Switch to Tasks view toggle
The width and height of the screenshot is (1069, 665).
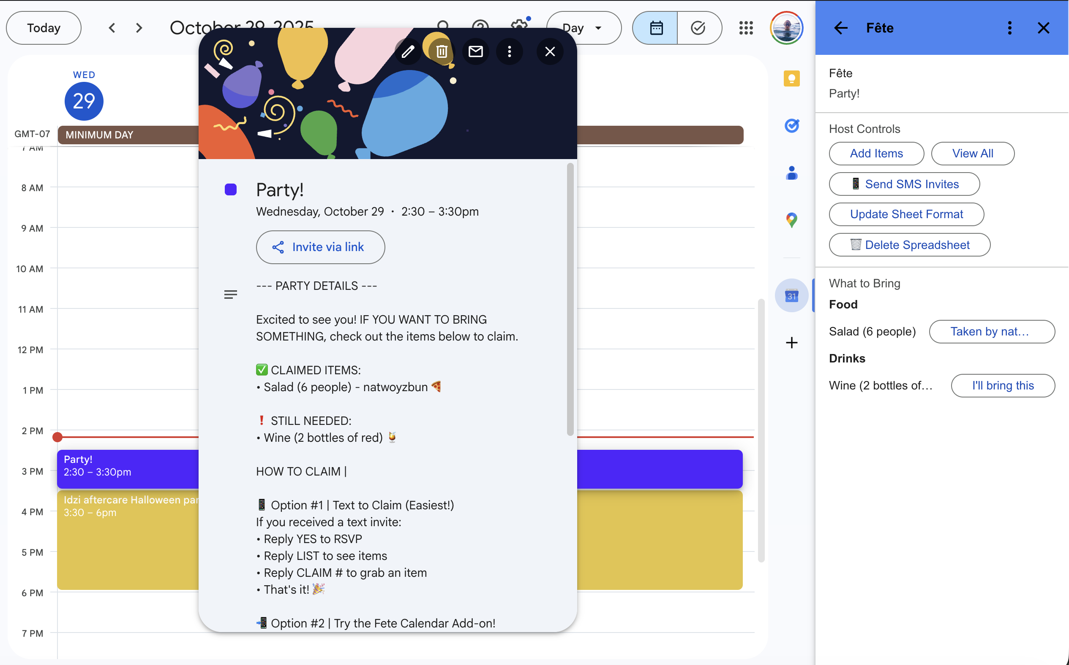(x=698, y=28)
